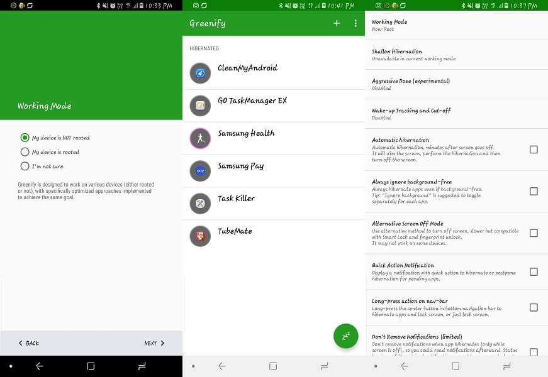Viewport: 548px width, 377px height.
Task: Enable the Quick Action Notification checkbox
Action: (534, 271)
